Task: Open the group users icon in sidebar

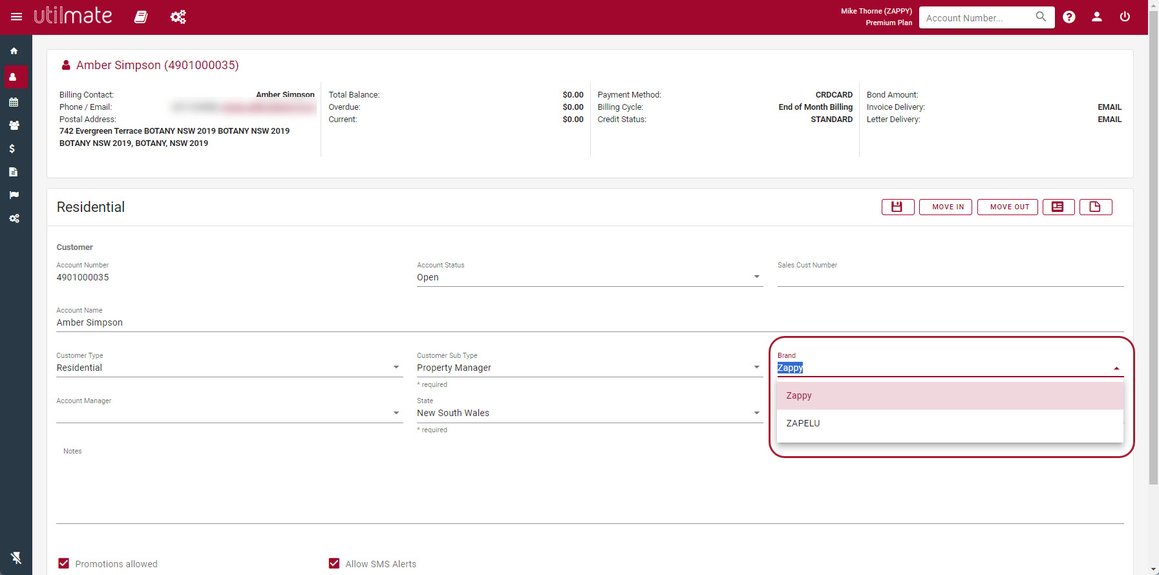Action: (14, 125)
